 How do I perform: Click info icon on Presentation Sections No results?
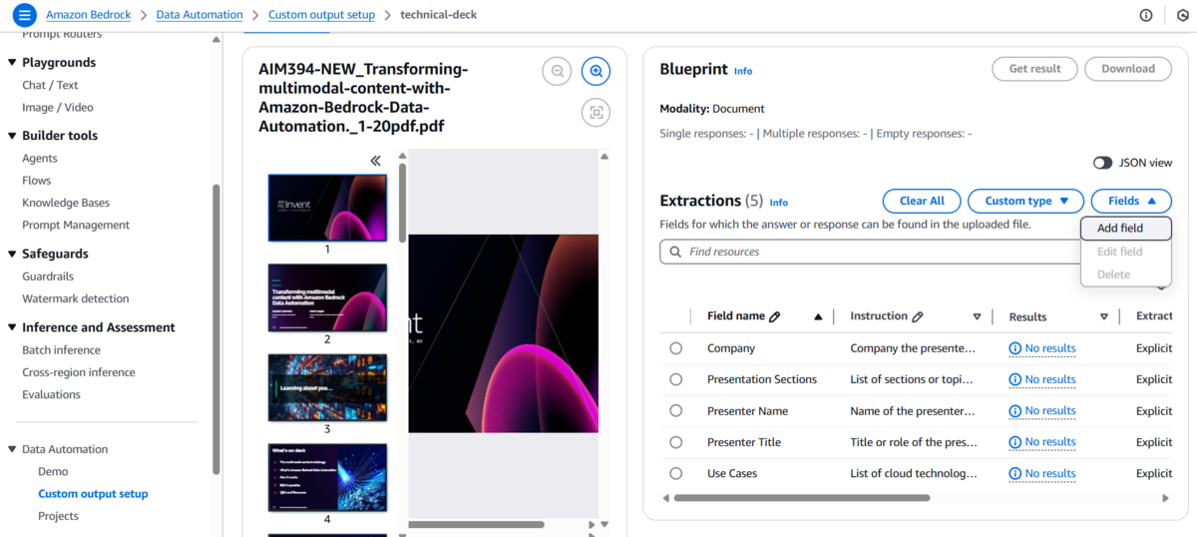tap(1015, 379)
